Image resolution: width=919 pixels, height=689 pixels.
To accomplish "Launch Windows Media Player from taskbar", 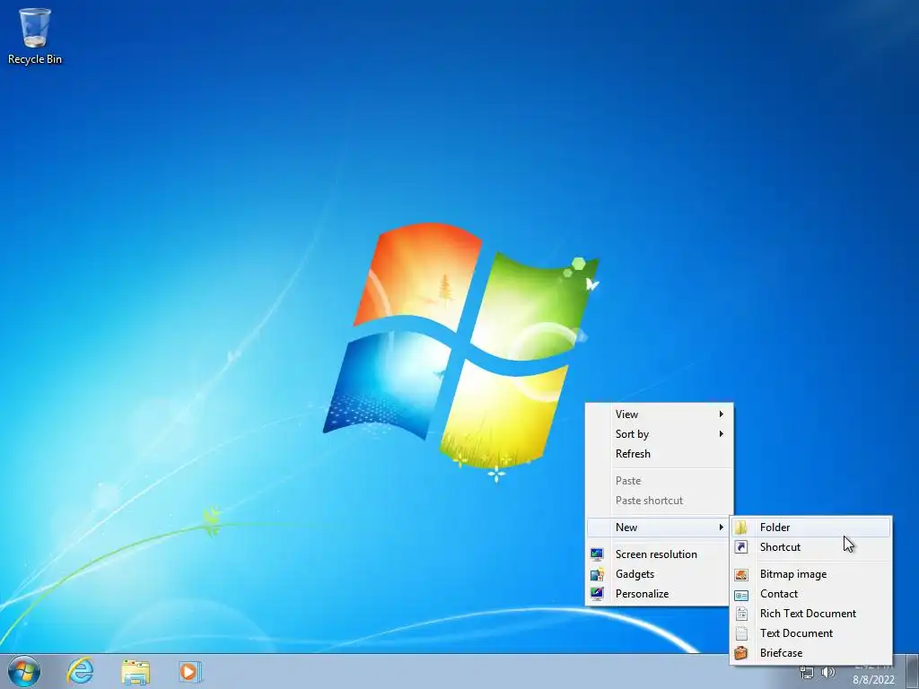I will (x=190, y=671).
